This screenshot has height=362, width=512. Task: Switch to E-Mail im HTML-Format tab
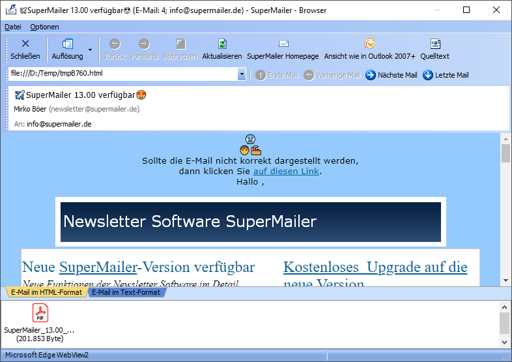[x=46, y=292]
